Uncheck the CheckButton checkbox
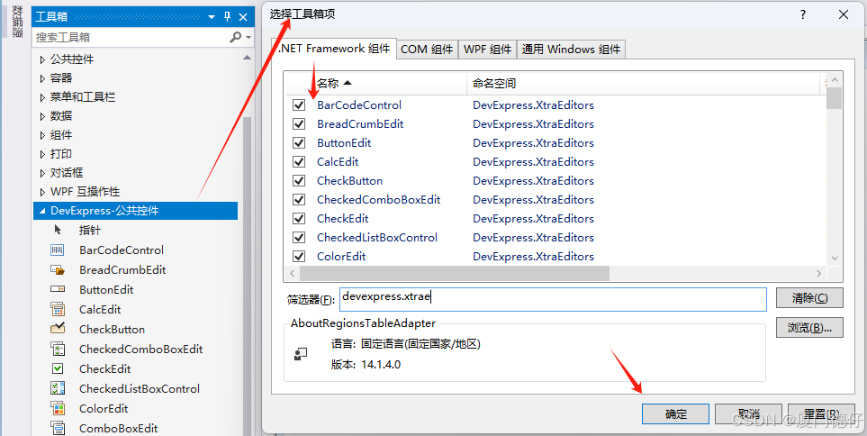This screenshot has width=867, height=436. [299, 181]
